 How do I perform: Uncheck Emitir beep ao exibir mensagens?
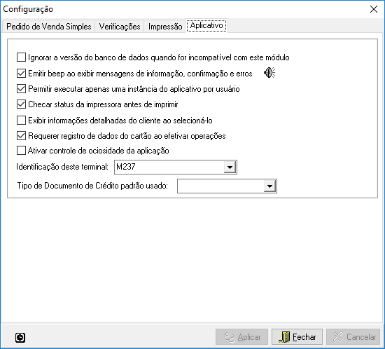coord(21,74)
